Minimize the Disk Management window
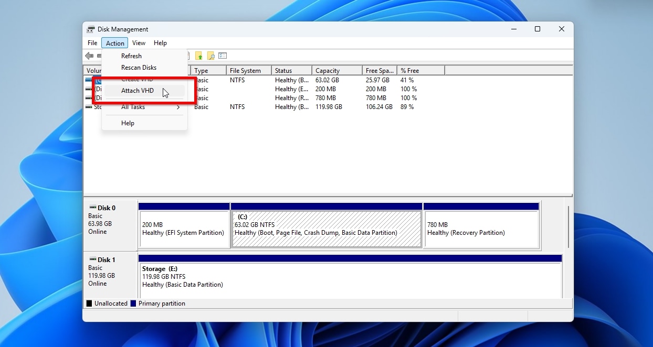The width and height of the screenshot is (653, 347). [x=513, y=29]
